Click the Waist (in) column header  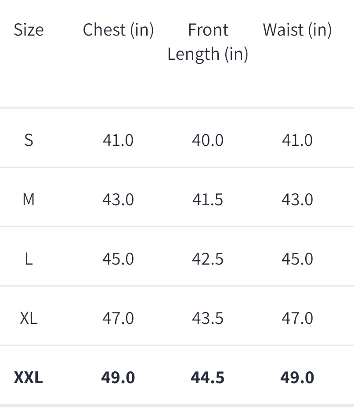[297, 30]
